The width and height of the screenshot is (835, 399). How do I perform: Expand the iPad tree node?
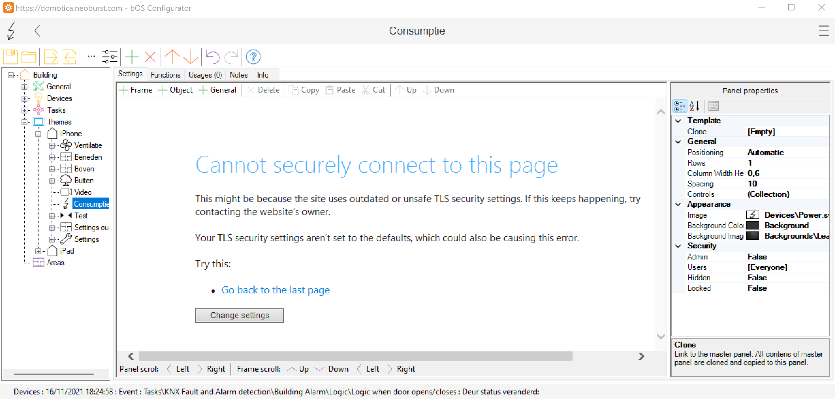(x=38, y=251)
